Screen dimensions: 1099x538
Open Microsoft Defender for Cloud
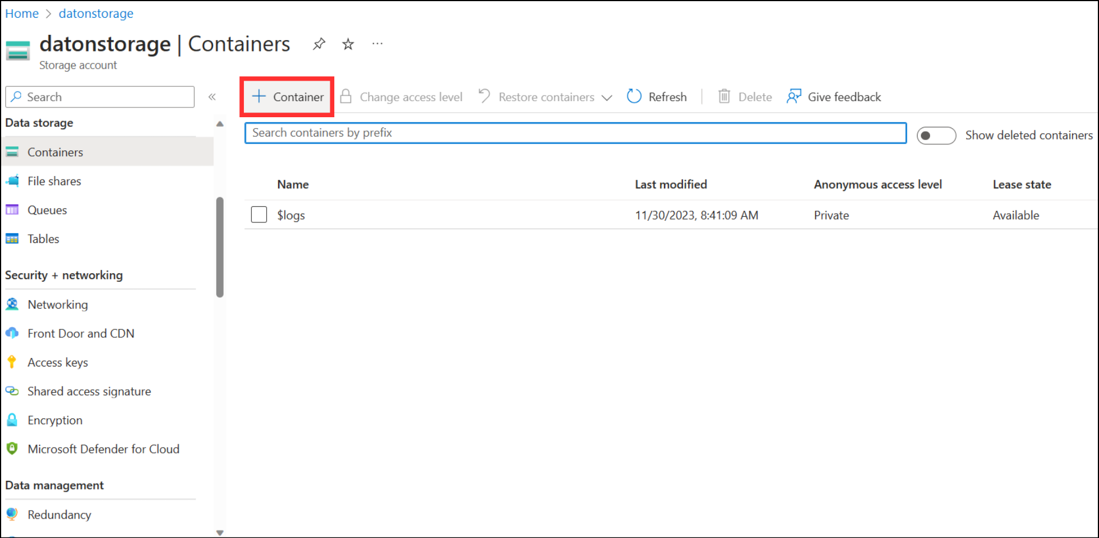(103, 449)
